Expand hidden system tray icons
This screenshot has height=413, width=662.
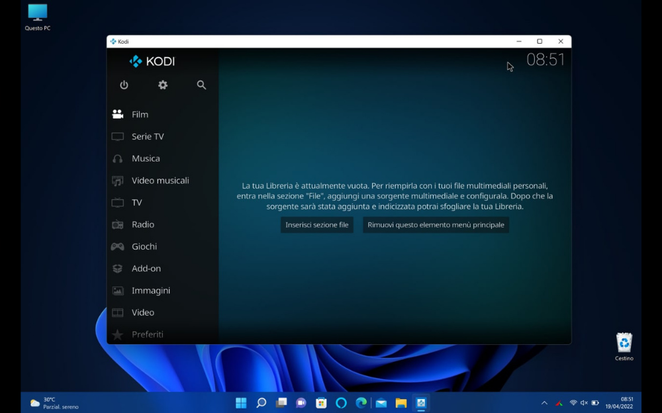(544, 403)
